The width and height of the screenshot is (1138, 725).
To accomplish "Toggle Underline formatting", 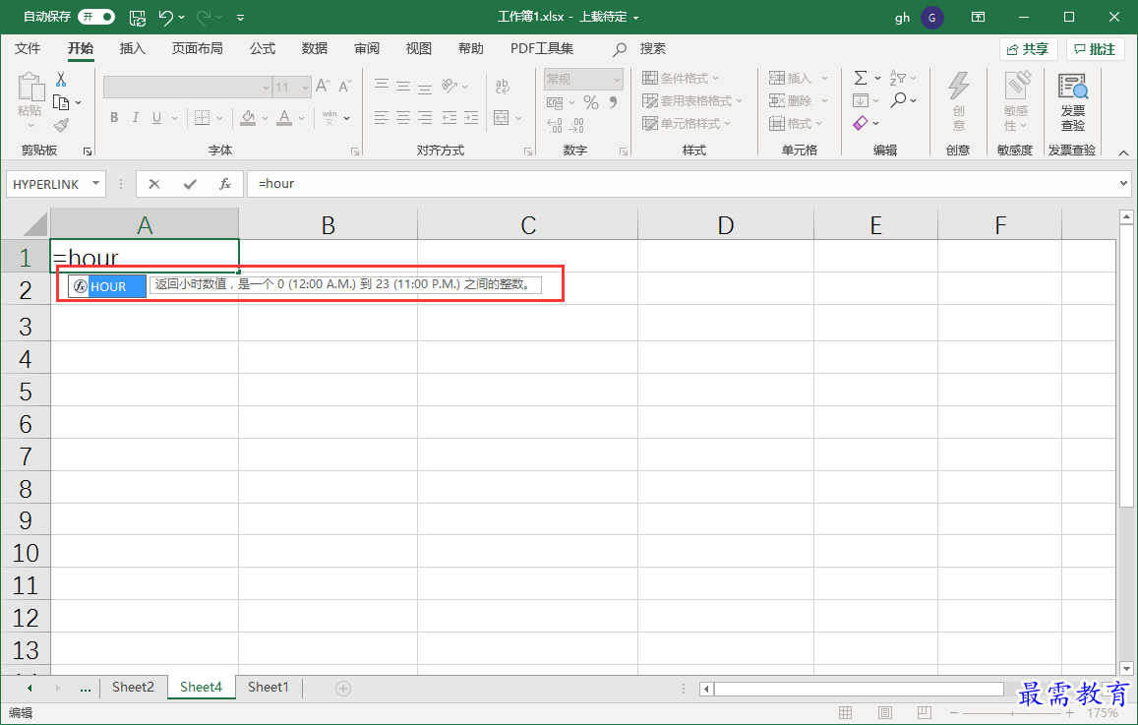I will 156,118.
